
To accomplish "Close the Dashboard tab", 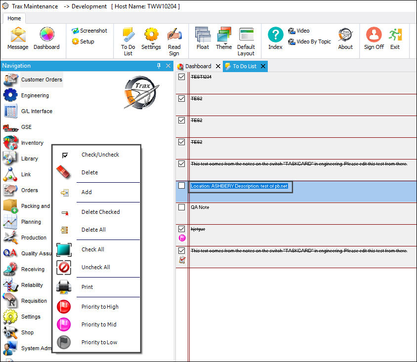I will (218, 66).
